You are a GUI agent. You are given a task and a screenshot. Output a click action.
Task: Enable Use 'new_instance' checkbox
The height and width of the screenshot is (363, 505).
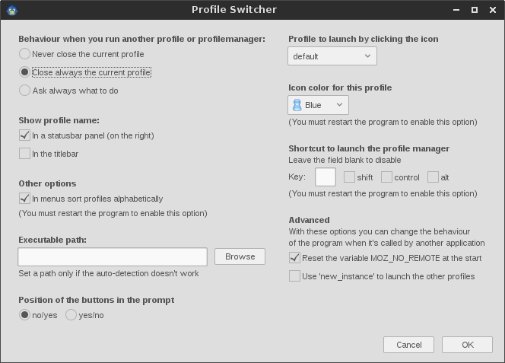[x=294, y=276]
